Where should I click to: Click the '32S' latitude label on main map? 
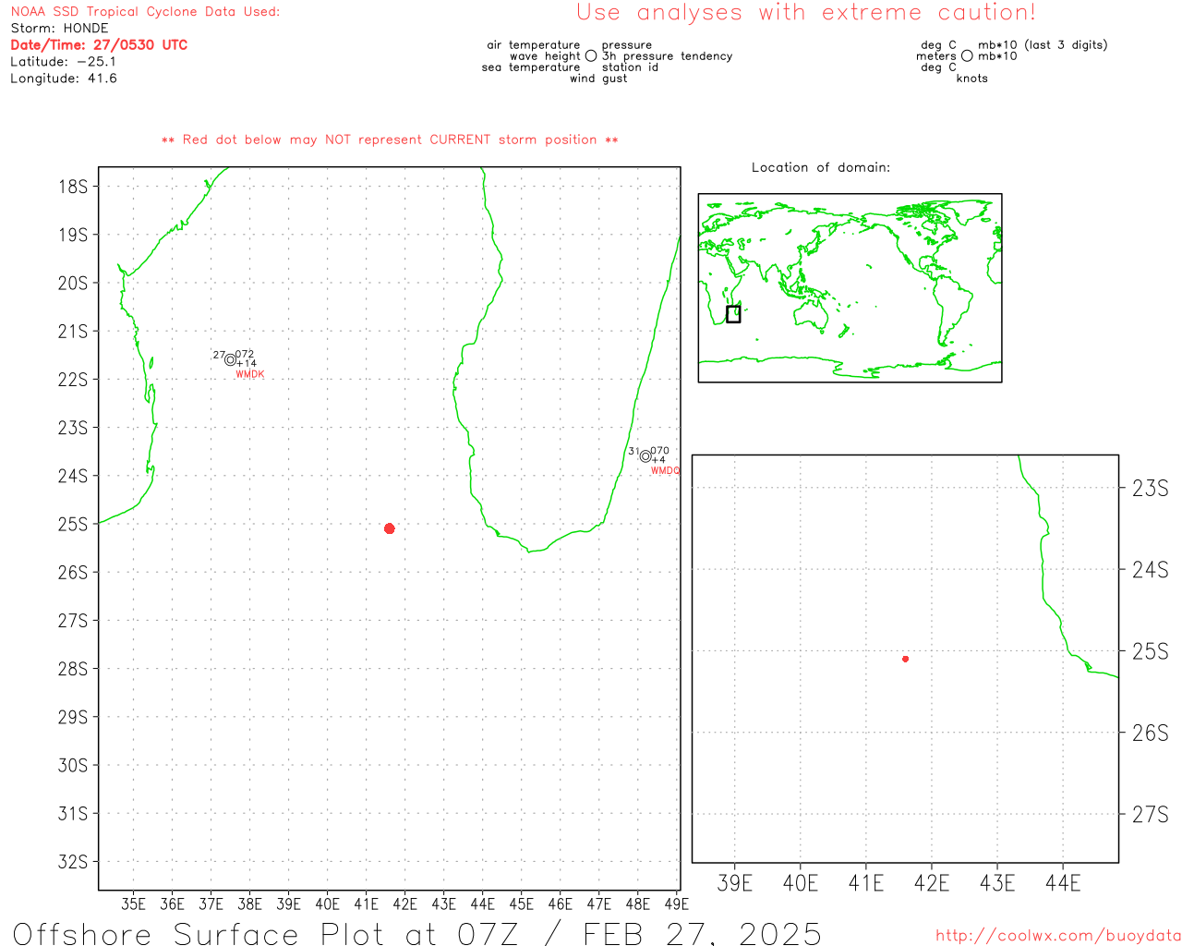click(x=73, y=862)
